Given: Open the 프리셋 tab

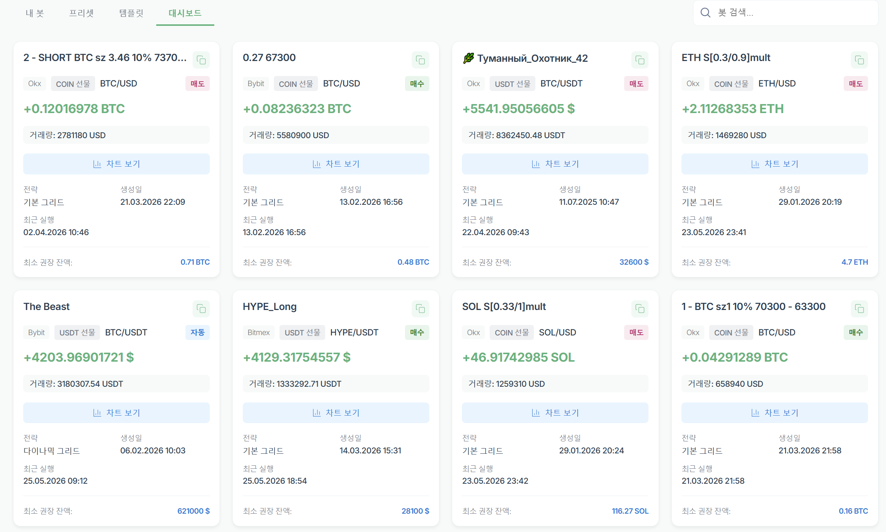Looking at the screenshot, I should pos(81,13).
